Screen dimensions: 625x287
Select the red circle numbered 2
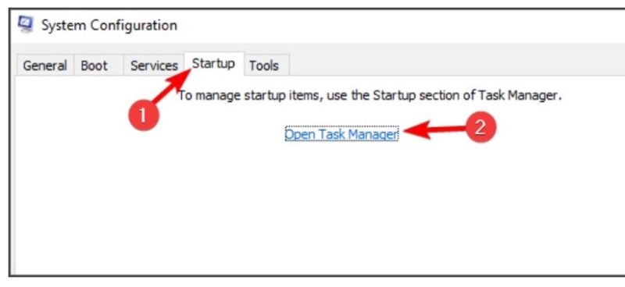(x=480, y=127)
